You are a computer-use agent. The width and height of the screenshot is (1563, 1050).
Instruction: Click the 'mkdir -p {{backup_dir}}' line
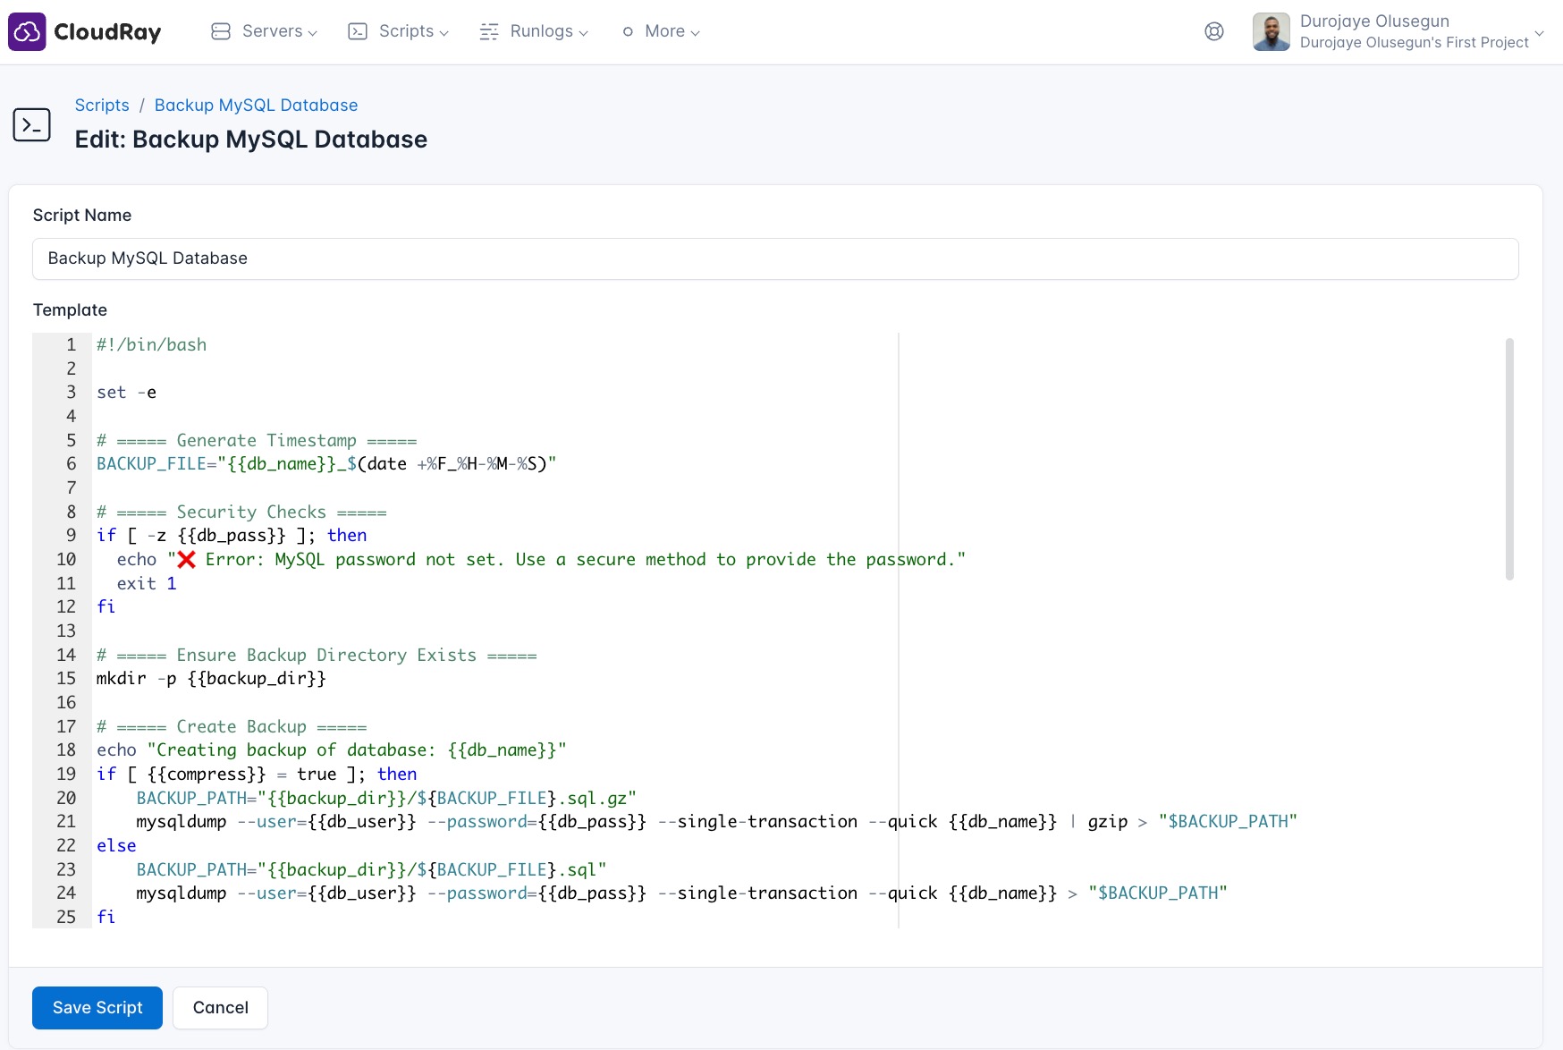[x=211, y=678]
